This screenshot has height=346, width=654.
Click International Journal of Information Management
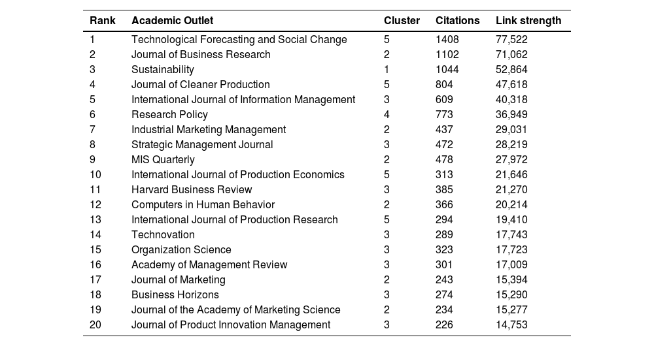243,100
